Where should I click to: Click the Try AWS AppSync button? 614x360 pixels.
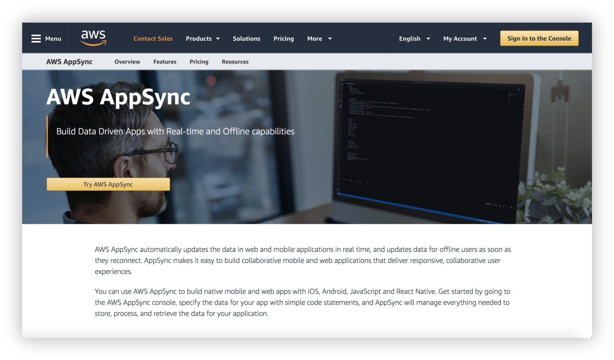108,184
